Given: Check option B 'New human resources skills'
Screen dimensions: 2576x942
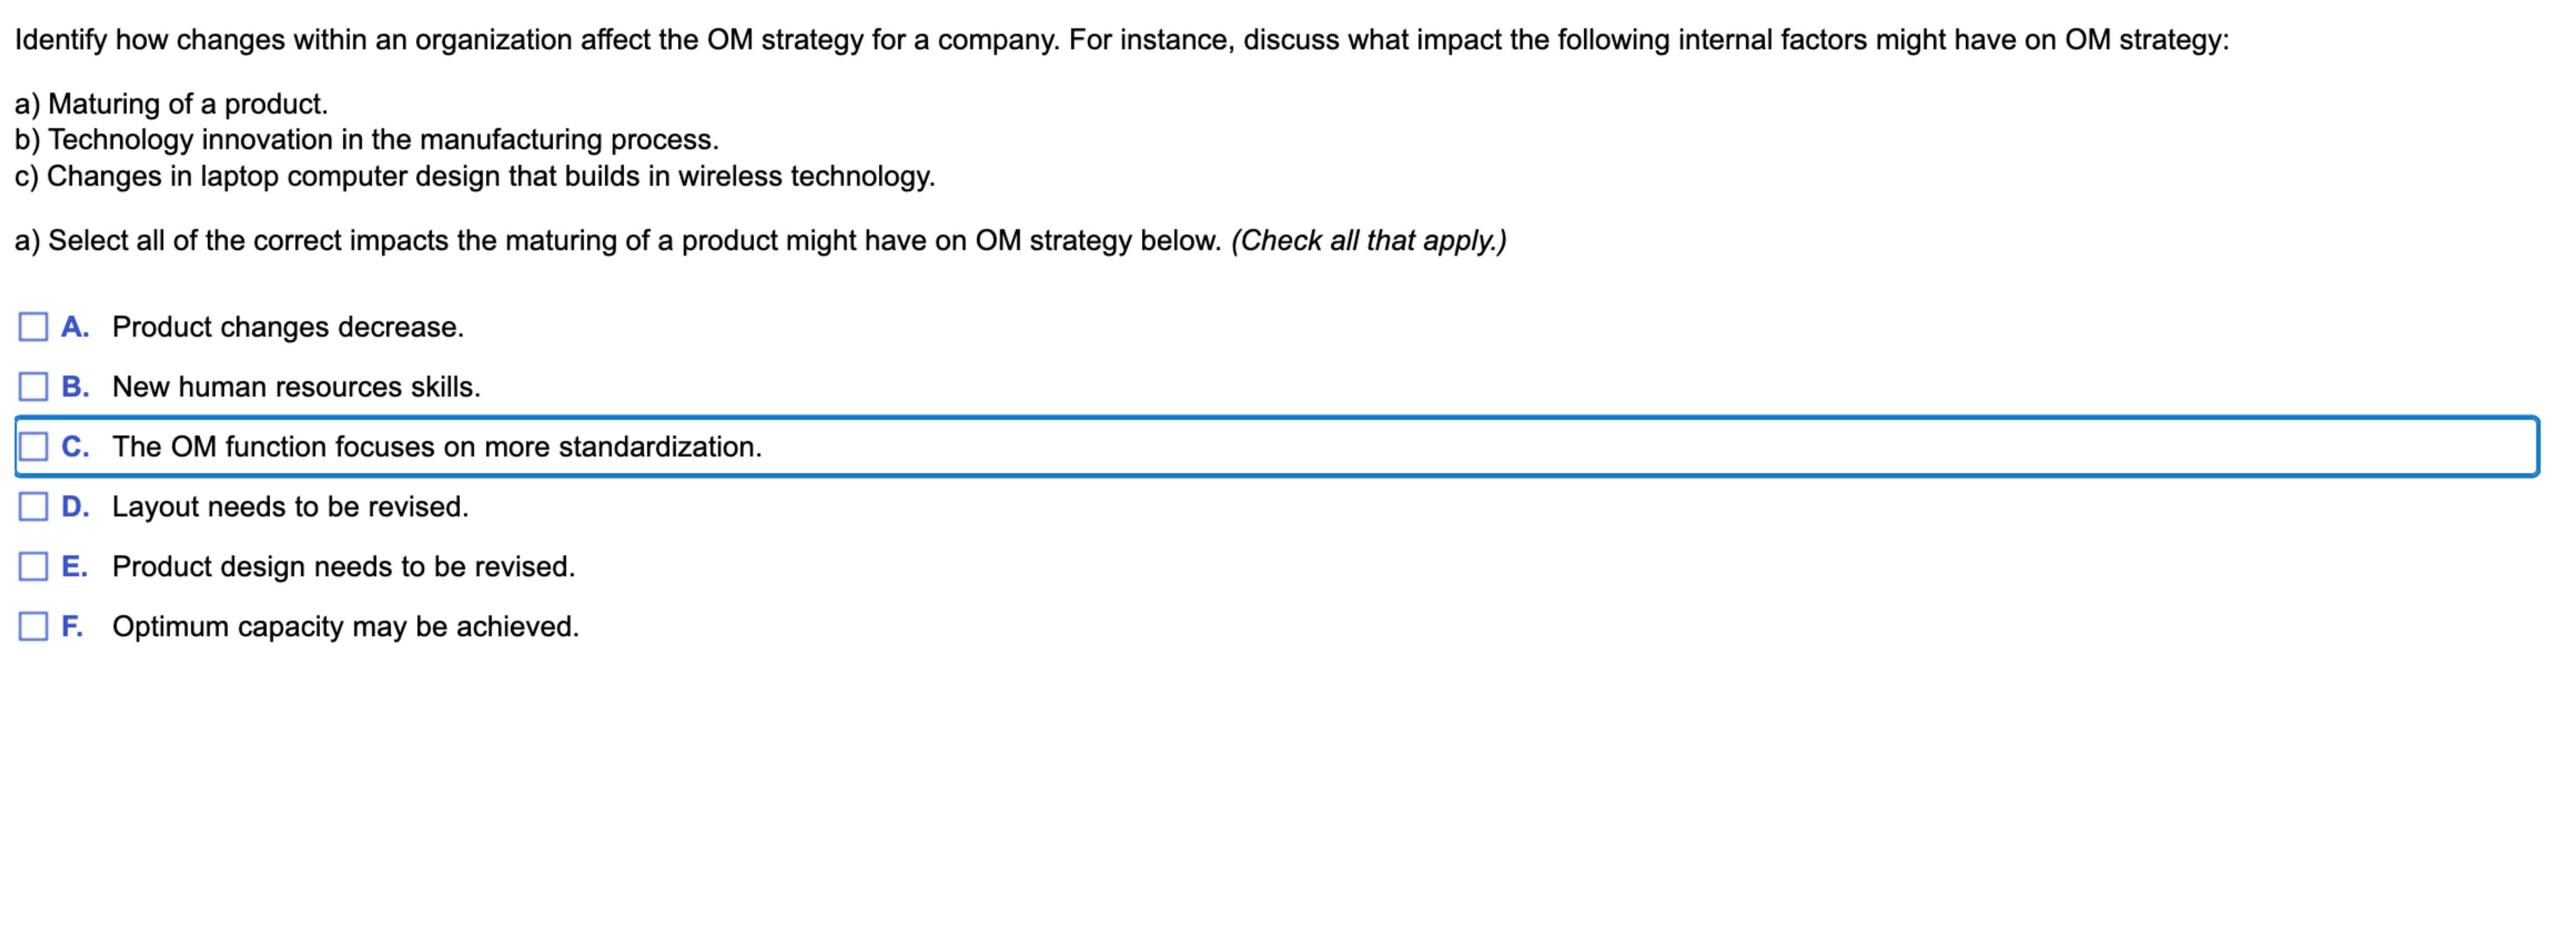Looking at the screenshot, I should coord(33,386).
